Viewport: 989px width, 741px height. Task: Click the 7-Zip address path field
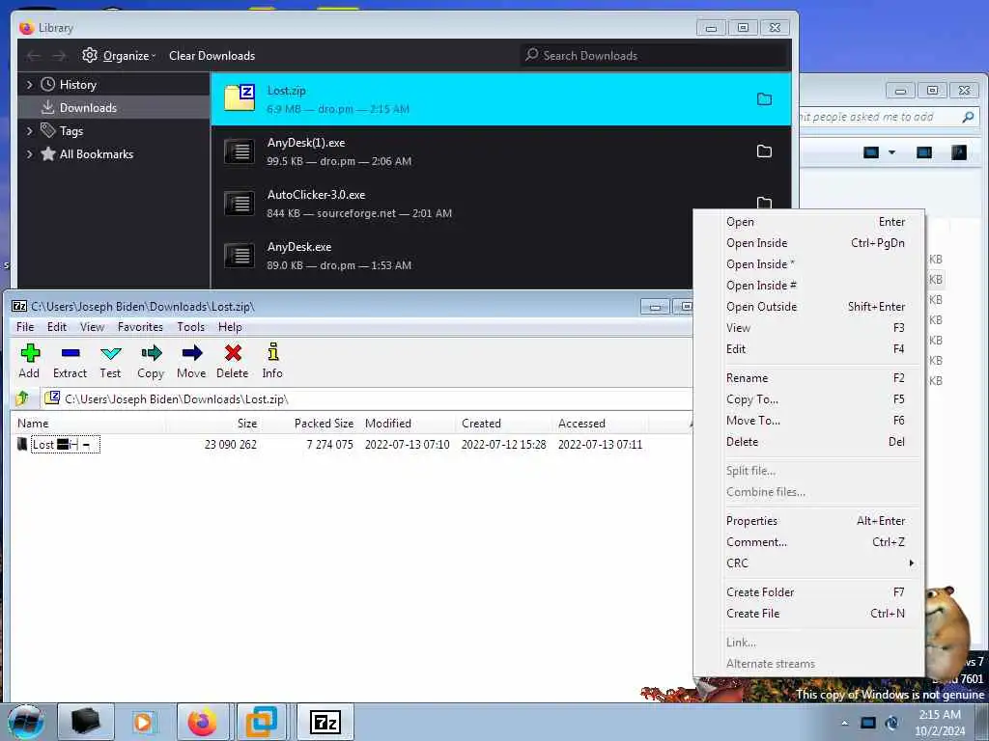366,398
